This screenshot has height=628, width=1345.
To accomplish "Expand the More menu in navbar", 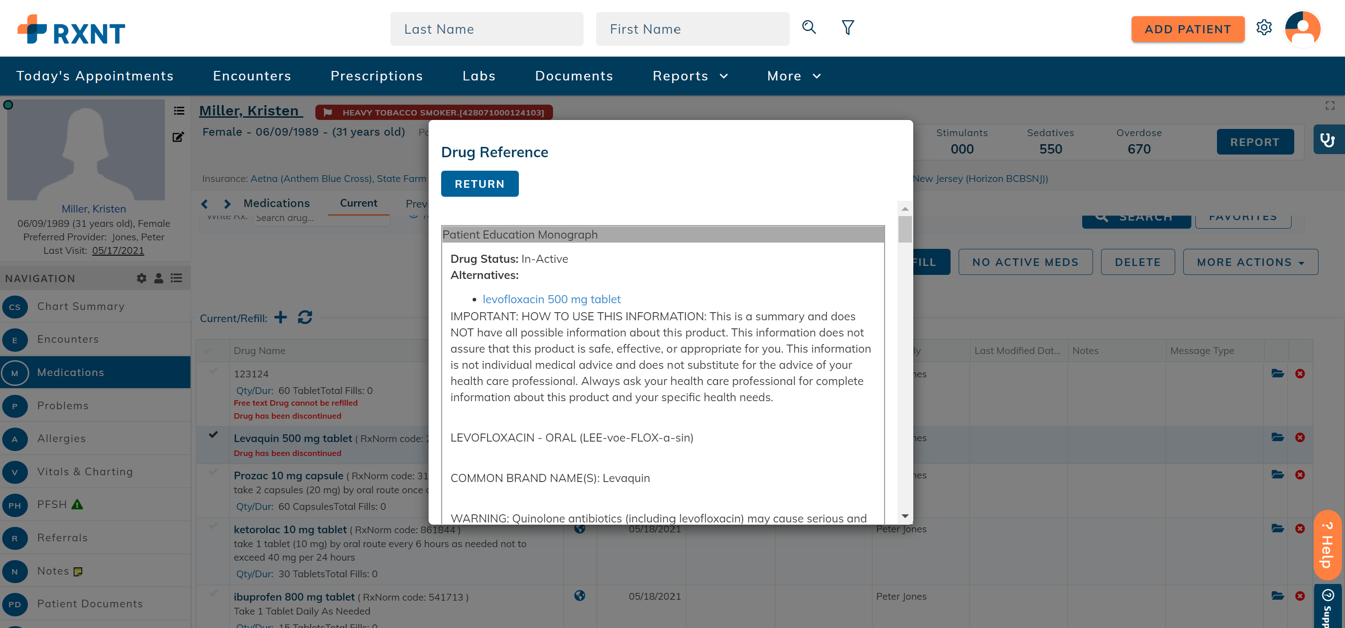I will coord(793,76).
